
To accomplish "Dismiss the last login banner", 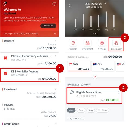I will coord(55,34).
